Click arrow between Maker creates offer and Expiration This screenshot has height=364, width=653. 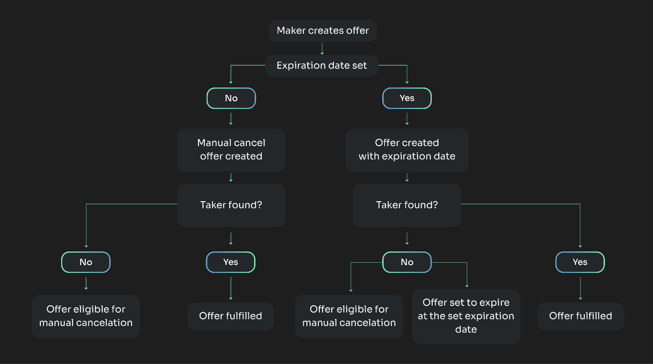coord(322,49)
